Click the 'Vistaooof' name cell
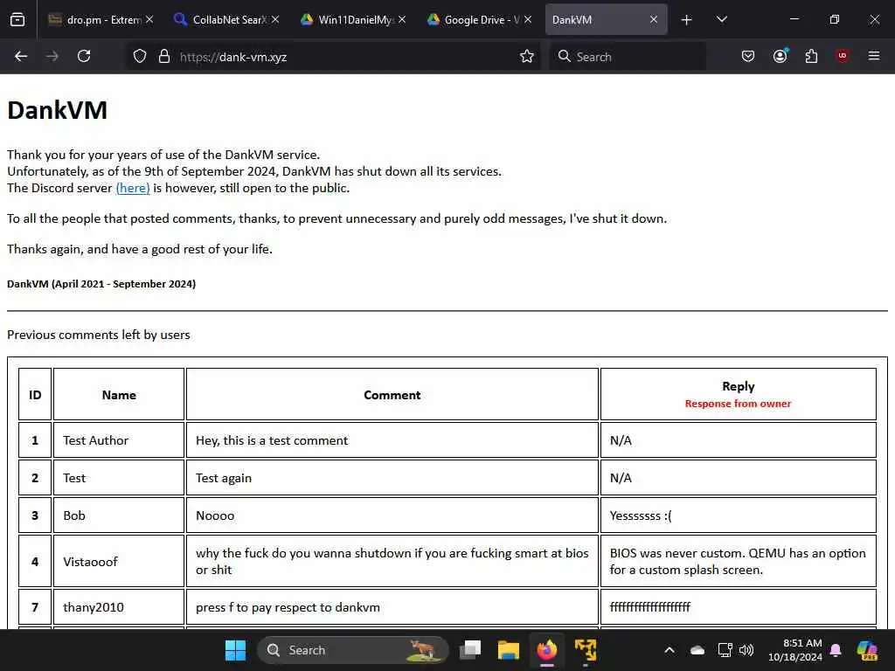 (x=119, y=562)
